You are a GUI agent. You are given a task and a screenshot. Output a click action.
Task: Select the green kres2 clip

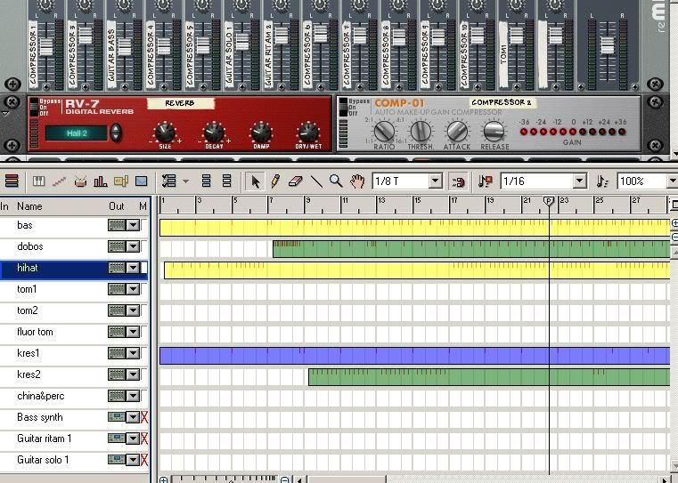point(489,377)
